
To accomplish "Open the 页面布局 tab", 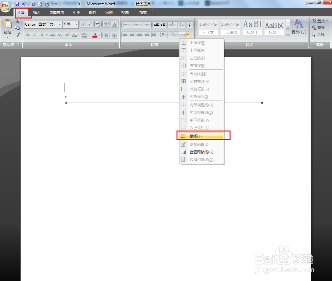I will (56, 13).
